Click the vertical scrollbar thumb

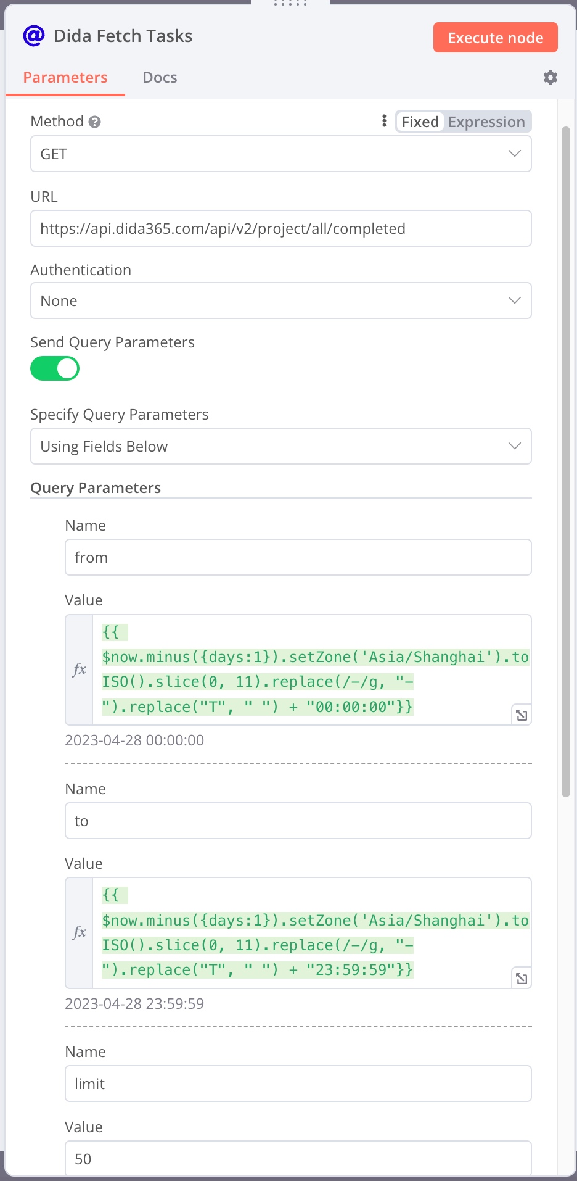566,462
